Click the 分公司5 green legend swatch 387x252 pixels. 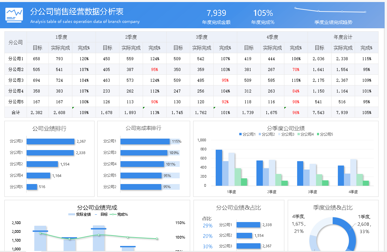318,134
